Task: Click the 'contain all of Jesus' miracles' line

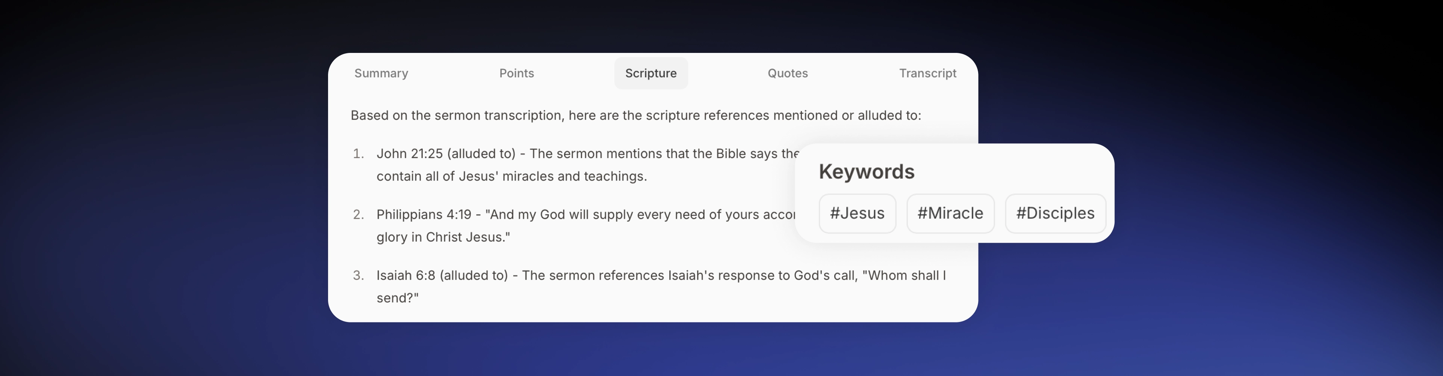Action: [511, 176]
